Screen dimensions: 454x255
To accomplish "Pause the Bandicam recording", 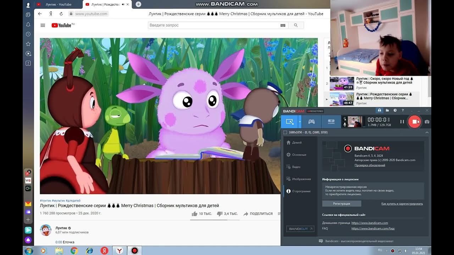I will coord(402,121).
